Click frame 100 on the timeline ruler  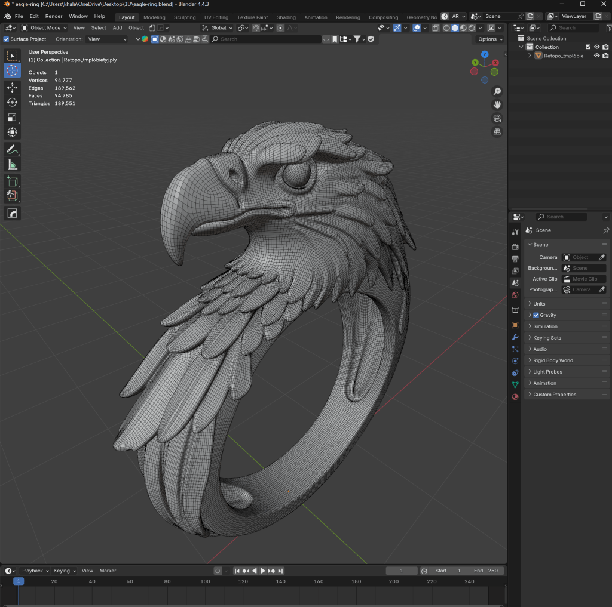(205, 581)
